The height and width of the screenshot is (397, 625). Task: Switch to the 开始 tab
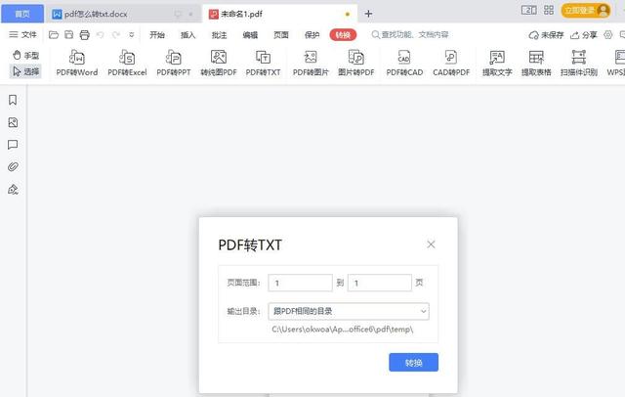[157, 35]
